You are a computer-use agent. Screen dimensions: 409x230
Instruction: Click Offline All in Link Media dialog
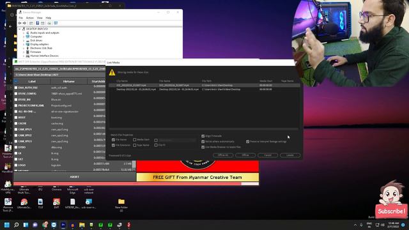(x=223, y=155)
